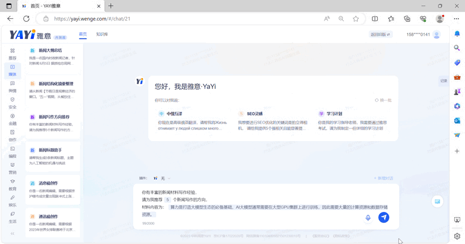Open the 记录 history panel button
The width and height of the screenshot is (465, 244).
coord(444,81)
